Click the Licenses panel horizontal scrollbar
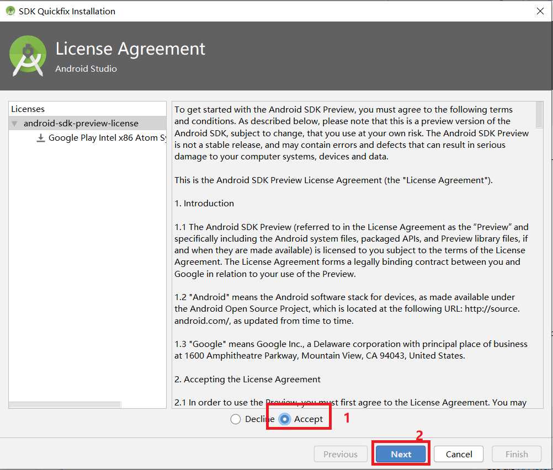The width and height of the screenshot is (553, 470). [65, 404]
